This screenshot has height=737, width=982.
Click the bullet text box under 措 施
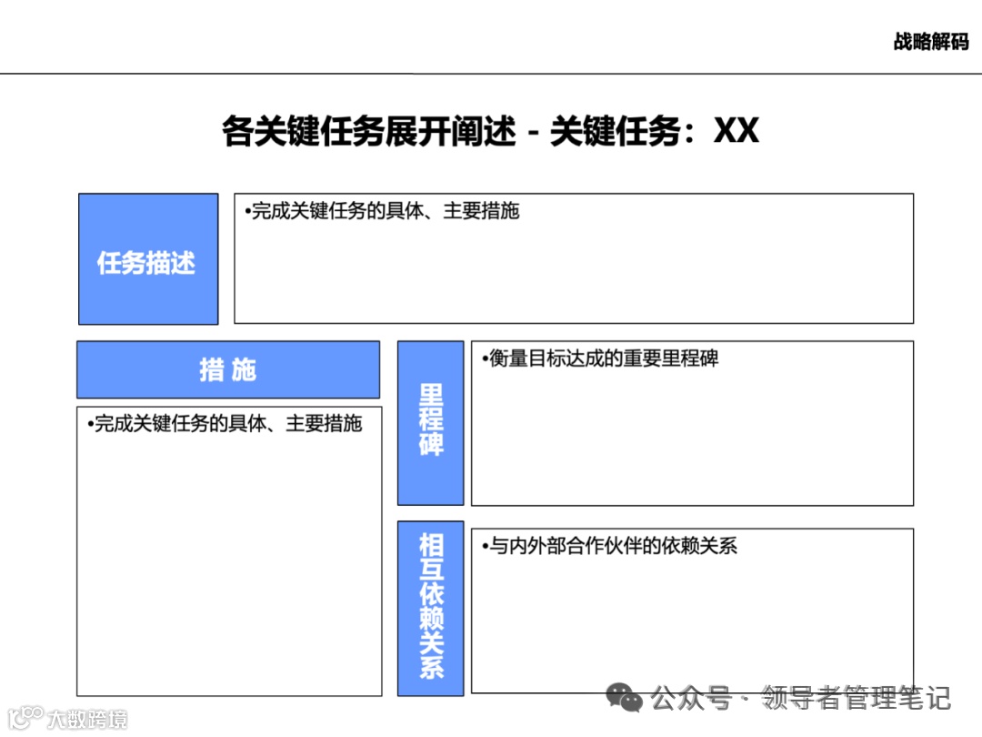229,551
